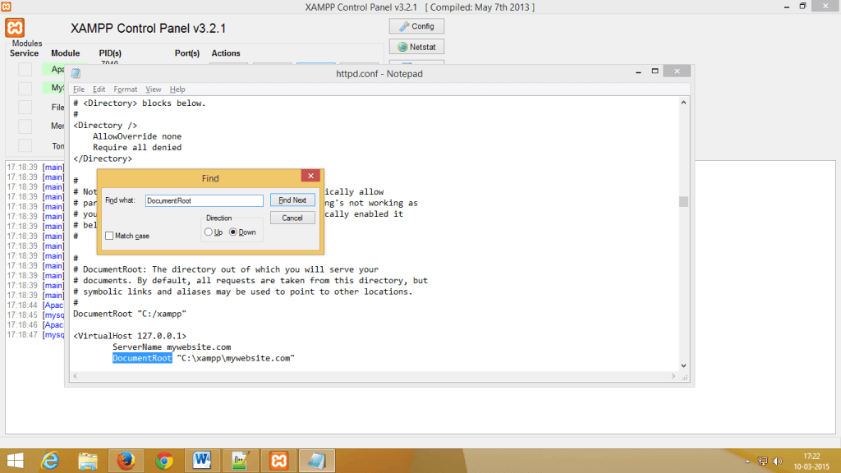
Task: Minimize the httpd.conf Notepad window
Action: pyautogui.click(x=638, y=71)
